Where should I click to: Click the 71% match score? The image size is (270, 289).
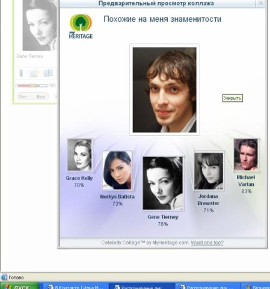tap(209, 211)
